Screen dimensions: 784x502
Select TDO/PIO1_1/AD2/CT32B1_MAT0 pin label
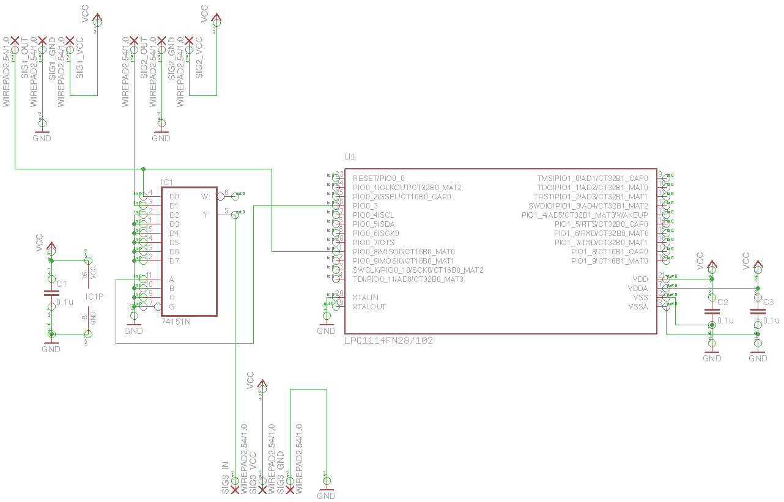[593, 188]
